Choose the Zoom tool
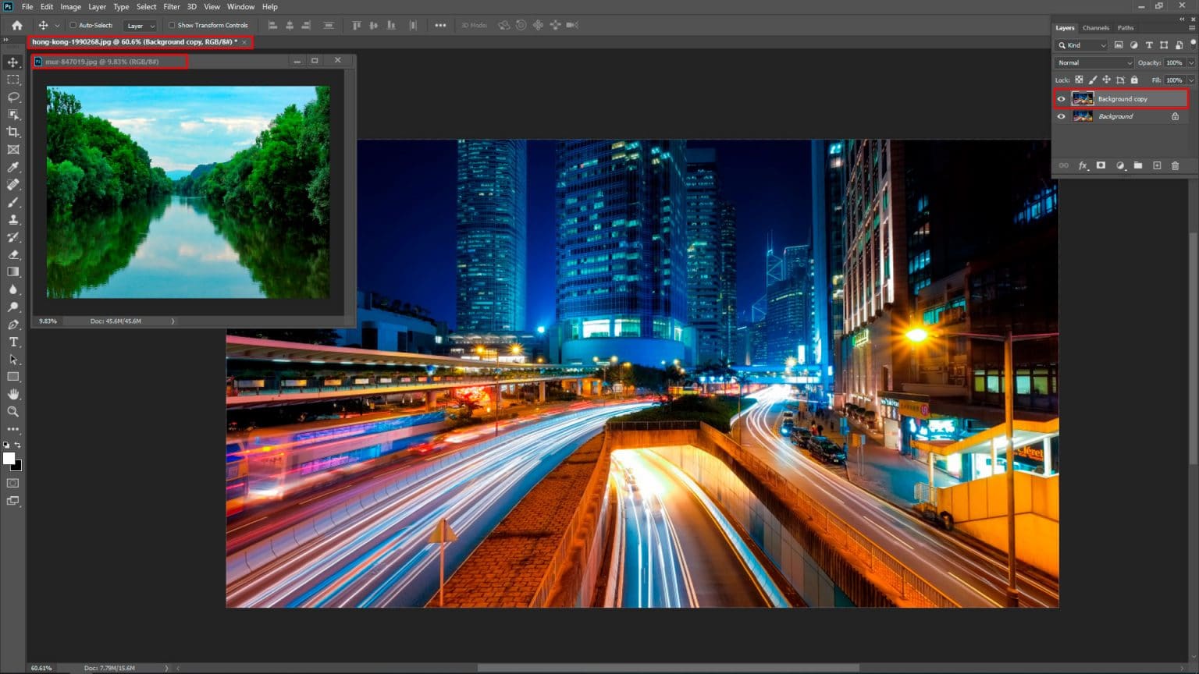 click(x=12, y=412)
